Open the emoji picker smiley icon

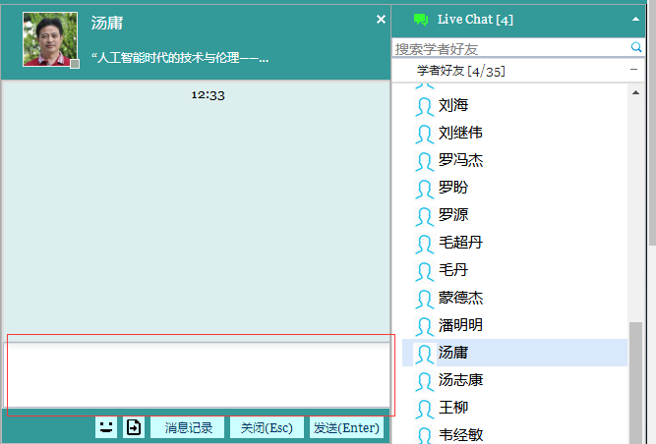[x=106, y=427]
